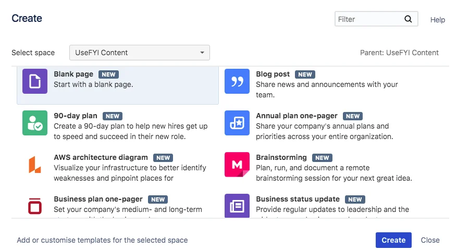Choose the 90-day plan template title
The width and height of the screenshot is (457, 250).
pyautogui.click(x=76, y=116)
